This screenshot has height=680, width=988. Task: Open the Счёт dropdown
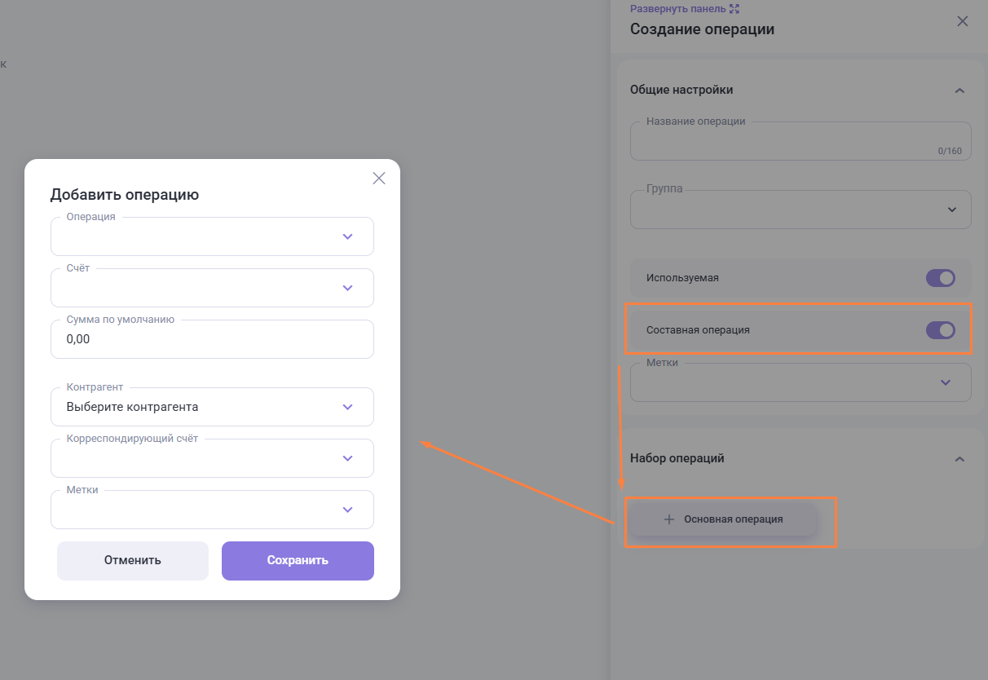(348, 288)
